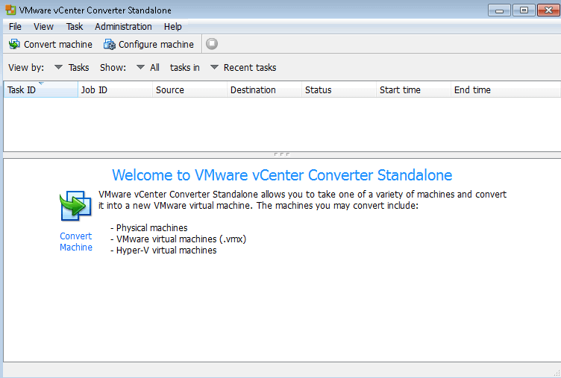
Task: Maximize the Converter window
Action: (524, 10)
